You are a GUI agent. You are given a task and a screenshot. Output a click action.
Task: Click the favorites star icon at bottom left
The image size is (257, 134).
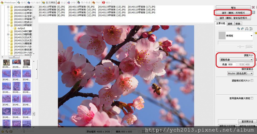coord(3,131)
